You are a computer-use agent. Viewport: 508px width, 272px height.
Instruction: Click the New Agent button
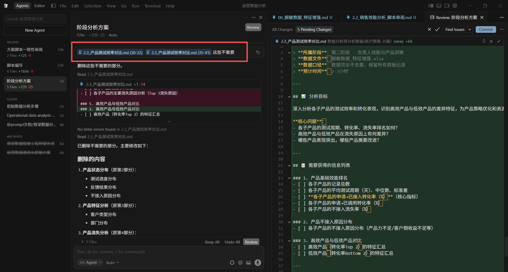coord(35,30)
